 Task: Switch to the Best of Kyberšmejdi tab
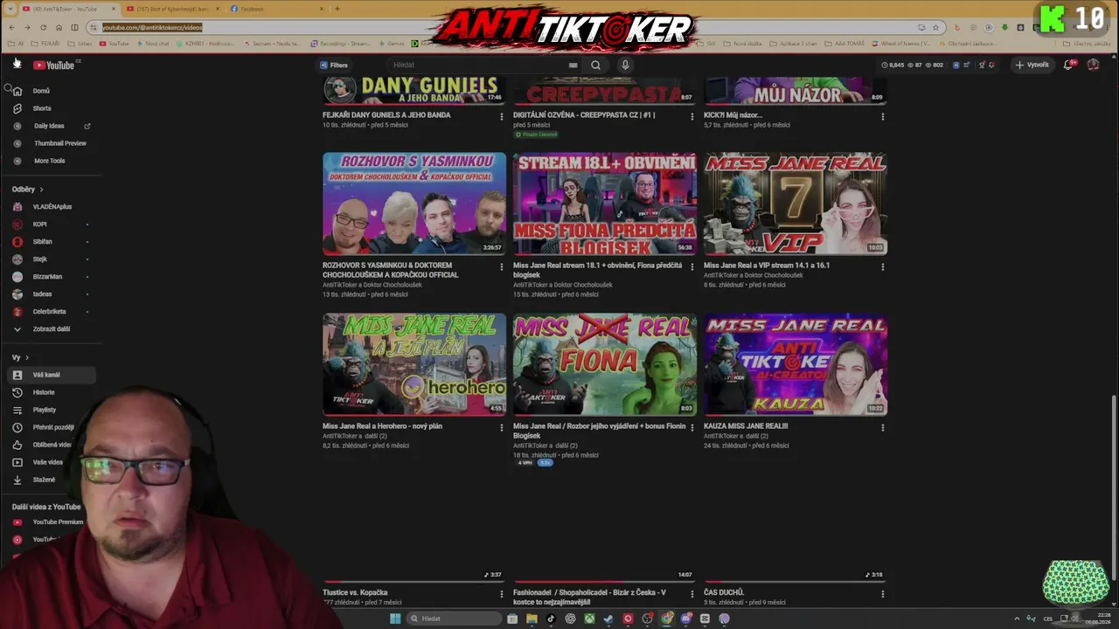(x=171, y=9)
